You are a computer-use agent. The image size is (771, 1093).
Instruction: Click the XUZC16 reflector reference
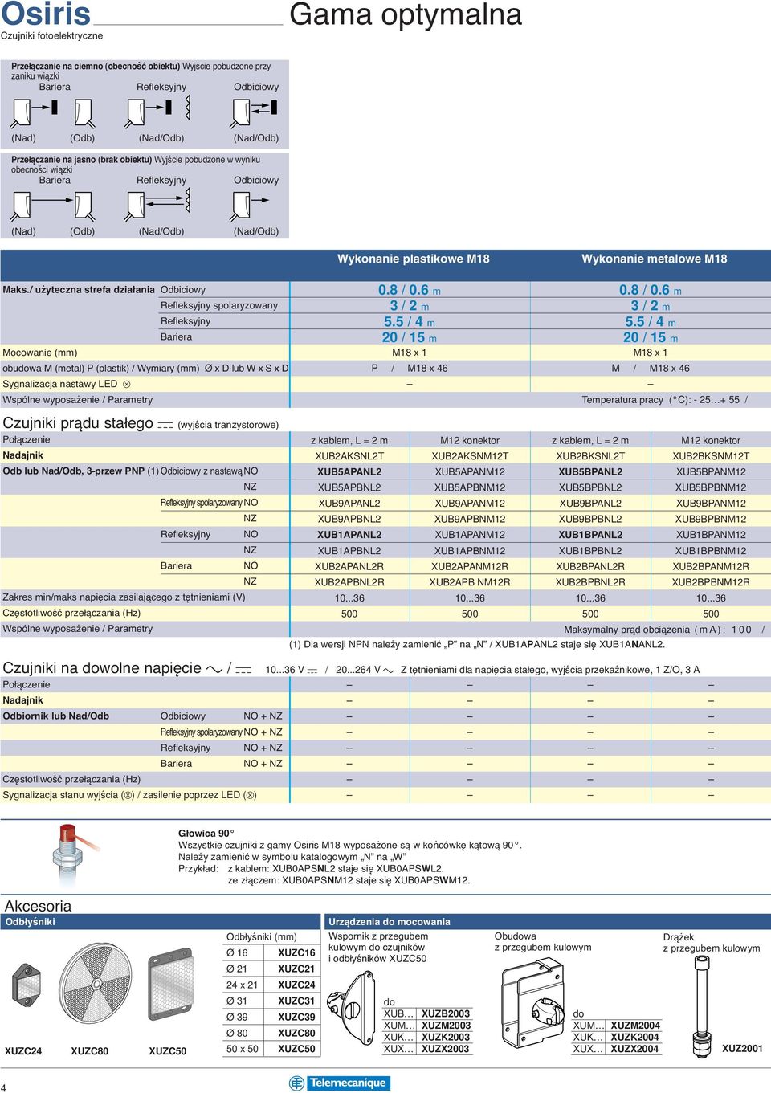click(296, 953)
